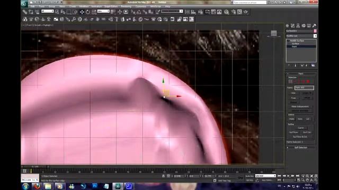The image size is (339, 190).
Task: Activate the Select and Scale tool
Action: pyautogui.click(x=94, y=12)
